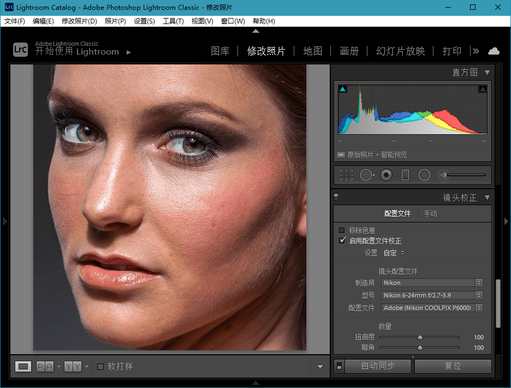Select the Crop Overlay tool

pyautogui.click(x=346, y=175)
